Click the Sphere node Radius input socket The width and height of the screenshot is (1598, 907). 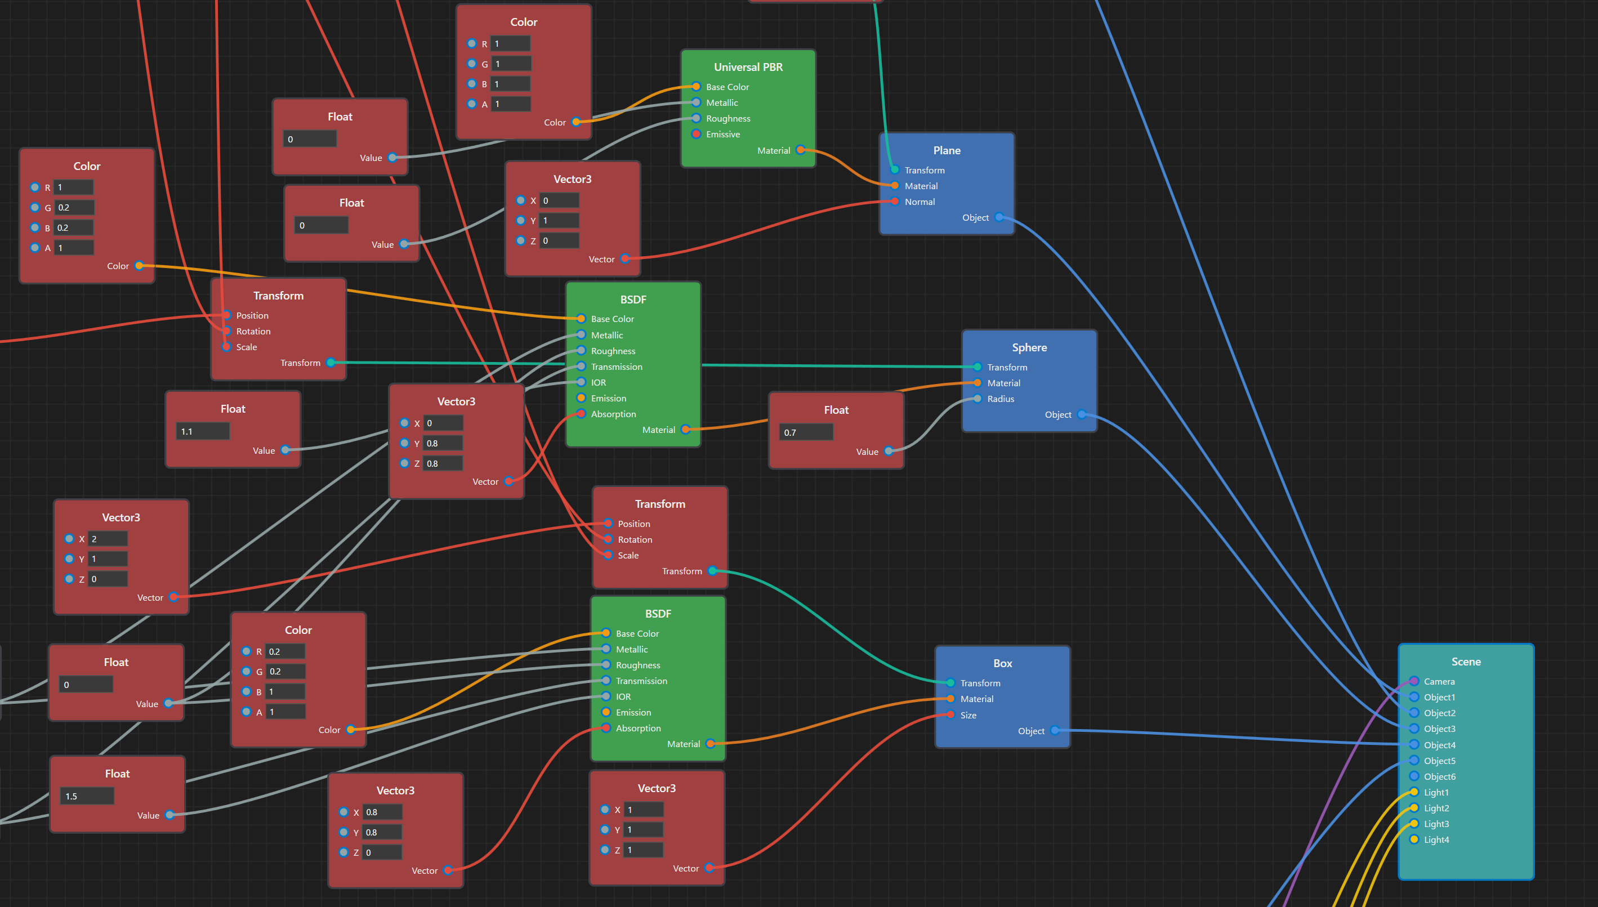pos(977,399)
